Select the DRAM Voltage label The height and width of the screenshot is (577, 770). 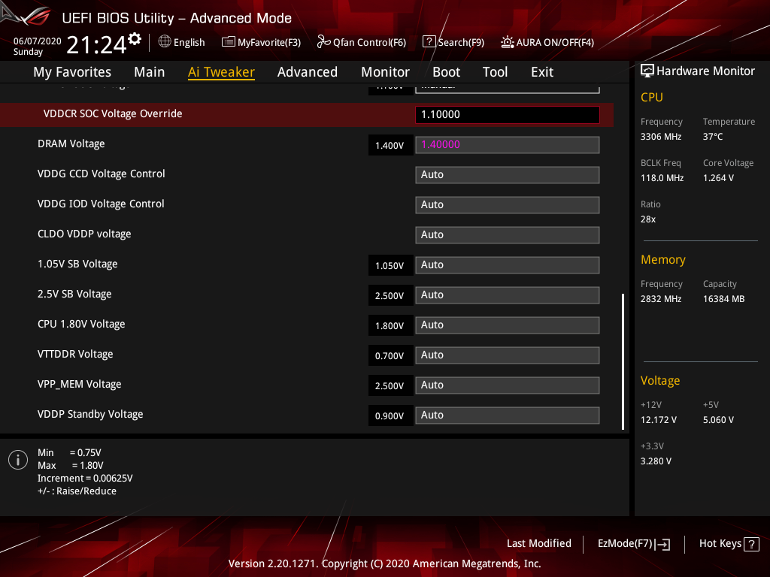[71, 143]
